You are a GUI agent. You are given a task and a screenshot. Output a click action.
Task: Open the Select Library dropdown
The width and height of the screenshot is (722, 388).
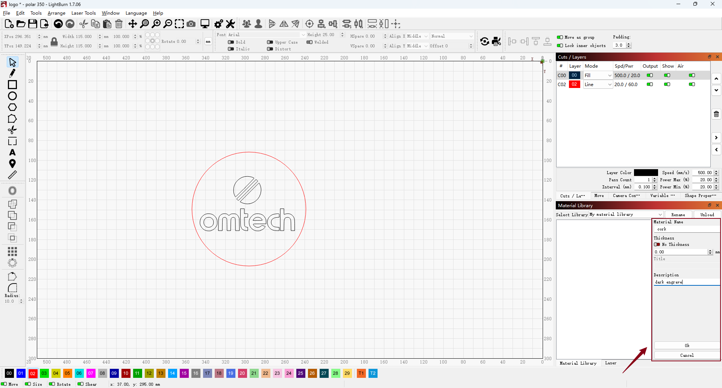click(626, 214)
